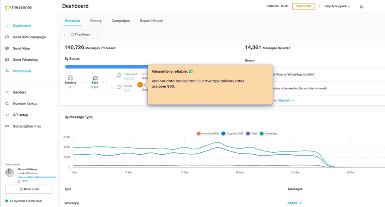Click the Add credit button
This screenshot has height=207, width=385.
click(303, 6)
